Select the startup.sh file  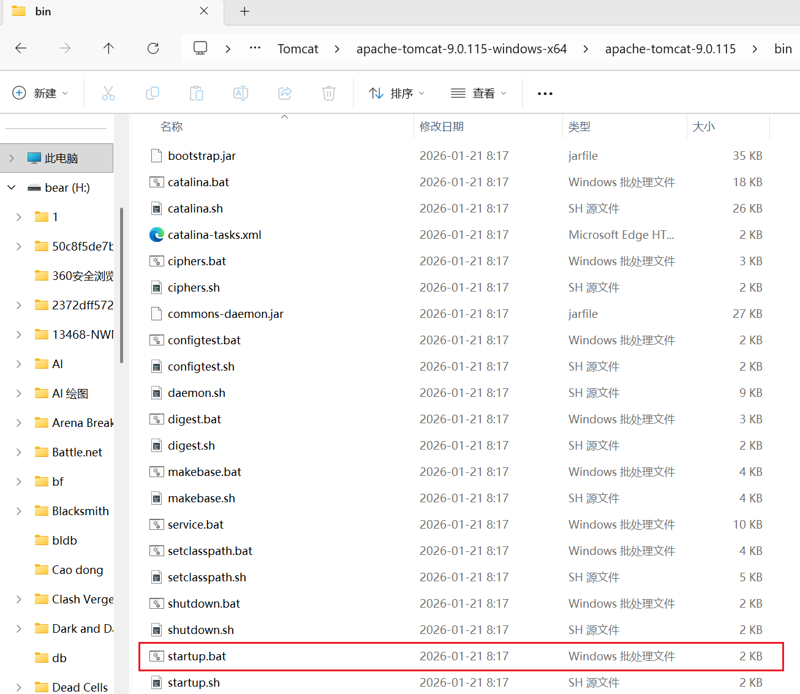click(194, 682)
